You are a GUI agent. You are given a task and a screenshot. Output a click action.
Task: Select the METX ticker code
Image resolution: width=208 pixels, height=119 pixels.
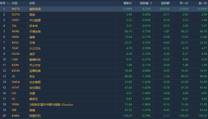(16, 9)
